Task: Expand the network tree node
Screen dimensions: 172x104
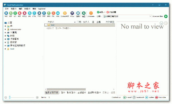Action: pyautogui.click(x=5, y=36)
